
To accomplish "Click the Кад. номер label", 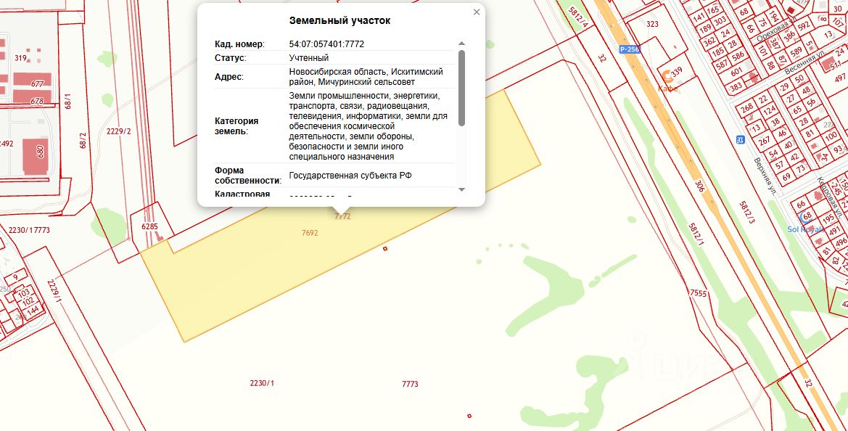I will [x=239, y=44].
